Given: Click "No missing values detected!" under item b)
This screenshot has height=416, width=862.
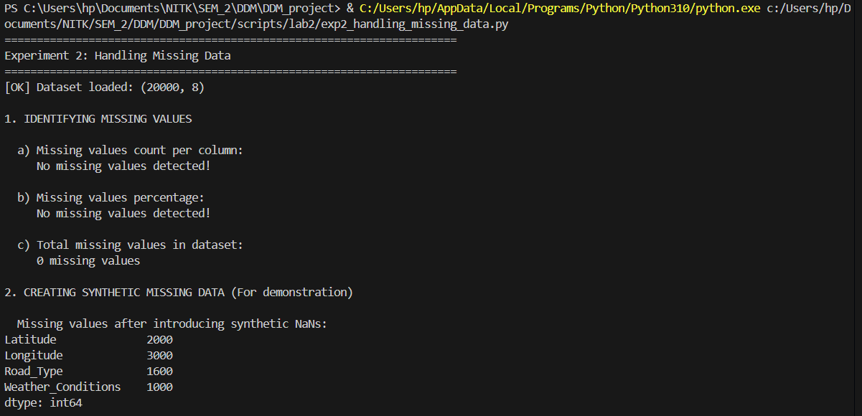Looking at the screenshot, I should [x=123, y=214].
